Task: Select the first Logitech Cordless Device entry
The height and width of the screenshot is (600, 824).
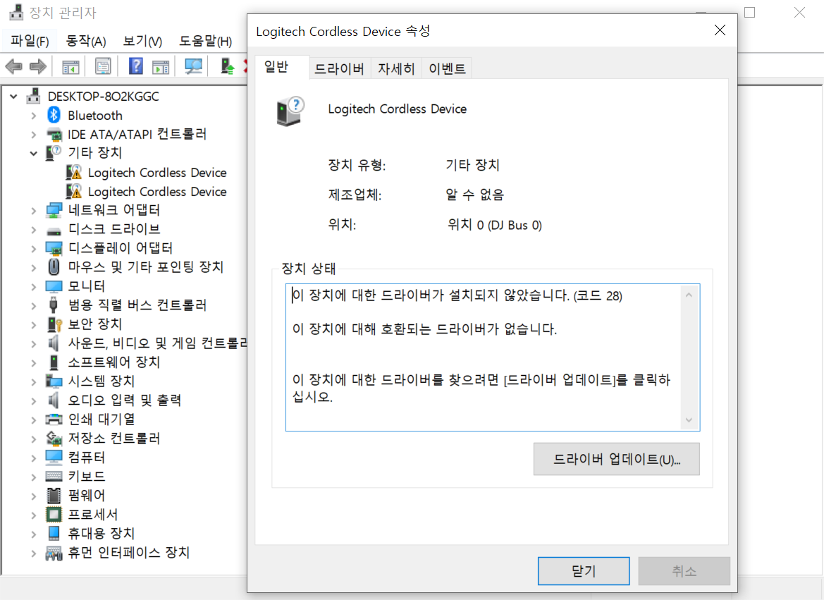Action: 157,173
